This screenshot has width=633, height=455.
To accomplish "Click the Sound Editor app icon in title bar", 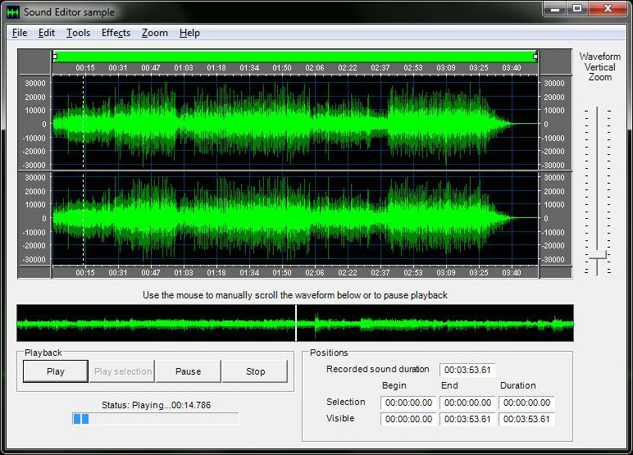I will point(13,11).
